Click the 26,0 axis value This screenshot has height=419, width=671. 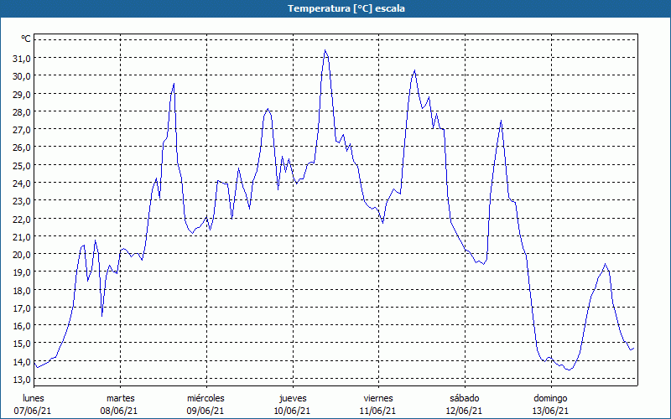22,147
